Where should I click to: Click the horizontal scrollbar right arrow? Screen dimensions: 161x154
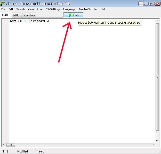tap(153, 145)
